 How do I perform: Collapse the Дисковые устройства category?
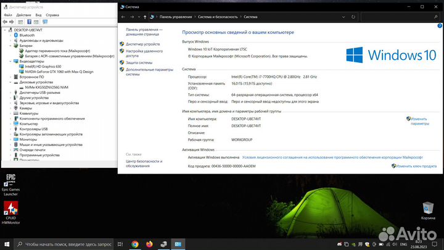point(10,82)
